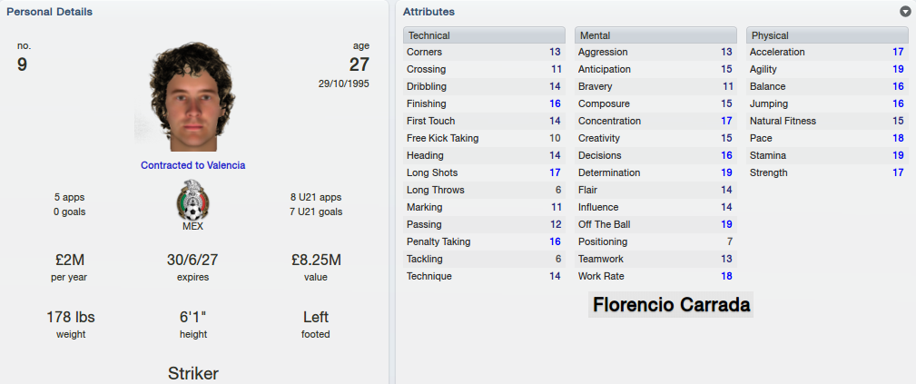This screenshot has height=384, width=916.
Task: Click the Florencio Carrada name label
Action: [671, 304]
